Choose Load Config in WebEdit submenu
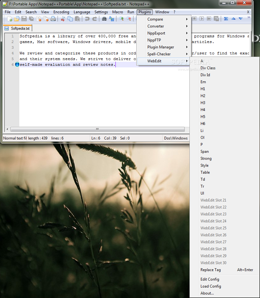The height and width of the screenshot is (298, 260). coord(225,286)
